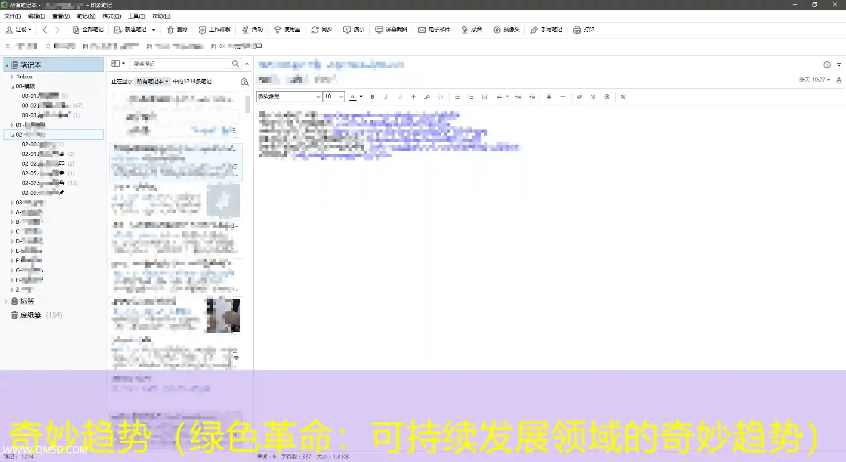Create a note with 新建笔记
This screenshot has height=462, width=846.
(130, 30)
